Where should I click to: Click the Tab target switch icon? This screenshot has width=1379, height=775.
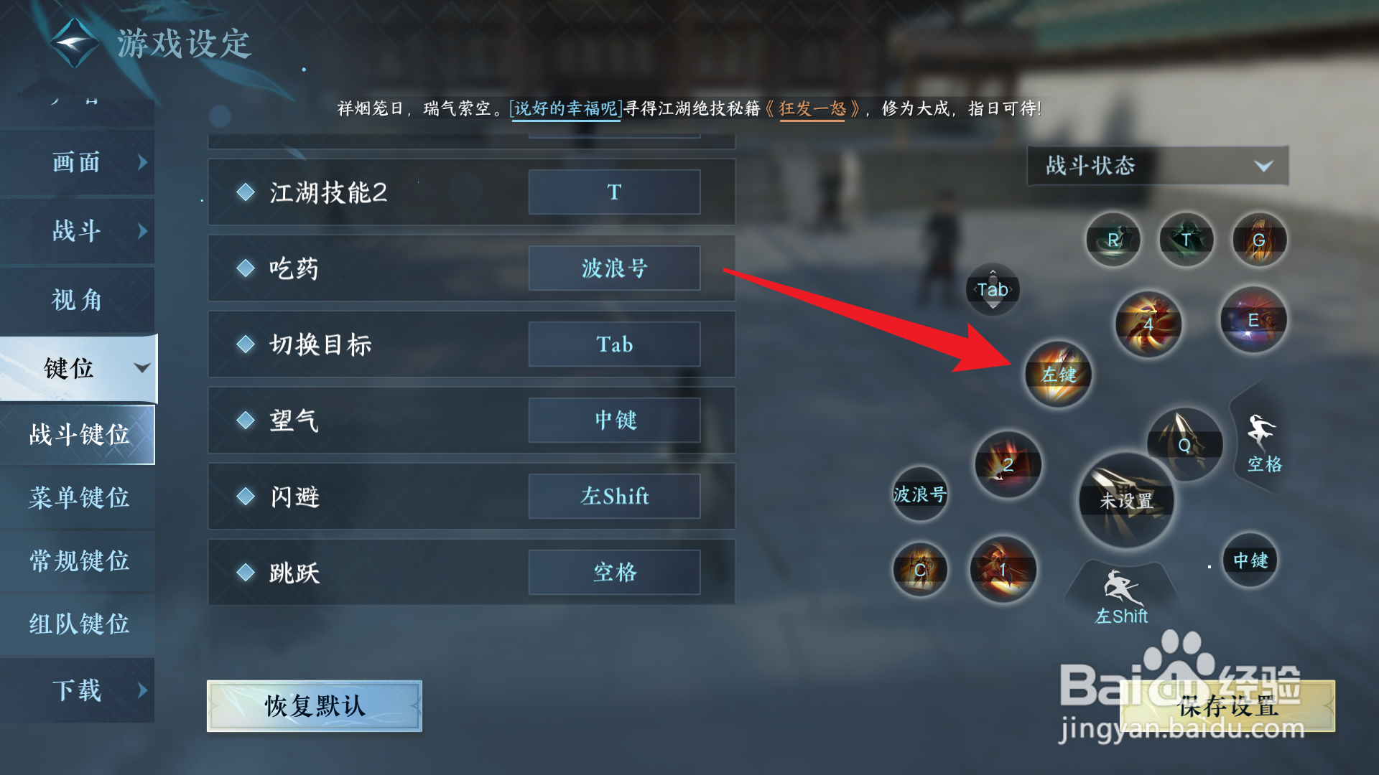pyautogui.click(x=993, y=289)
